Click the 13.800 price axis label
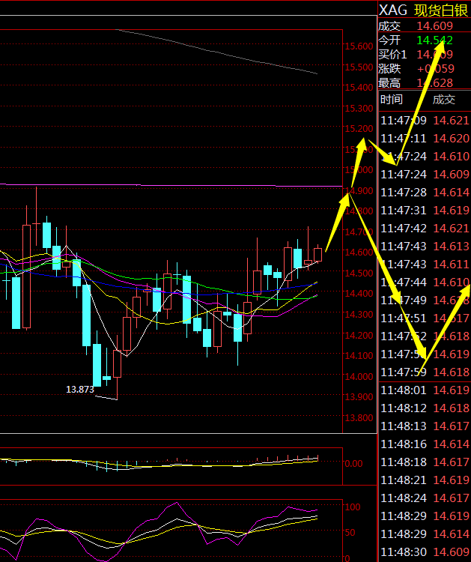471x562 pixels. click(x=359, y=418)
